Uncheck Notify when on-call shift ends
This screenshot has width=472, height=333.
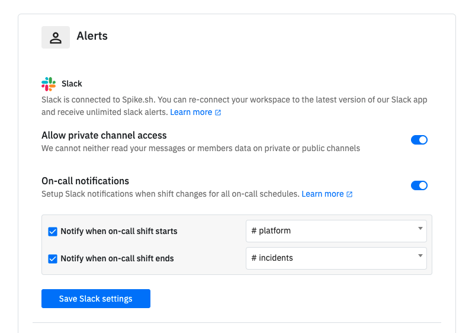coord(53,258)
